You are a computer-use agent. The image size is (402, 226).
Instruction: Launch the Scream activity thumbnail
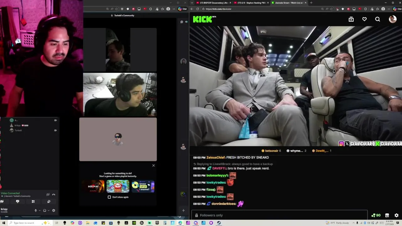(93, 186)
